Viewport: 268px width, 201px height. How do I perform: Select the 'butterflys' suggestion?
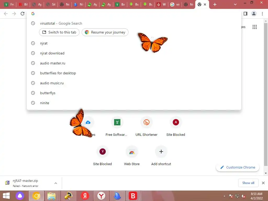(x=134, y=93)
